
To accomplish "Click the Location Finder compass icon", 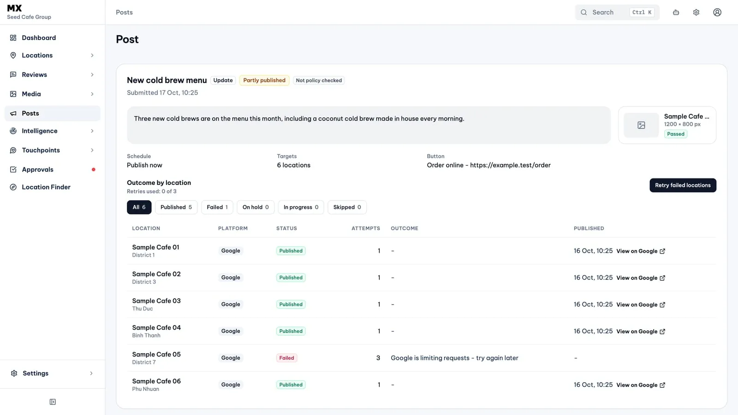I will [x=13, y=187].
